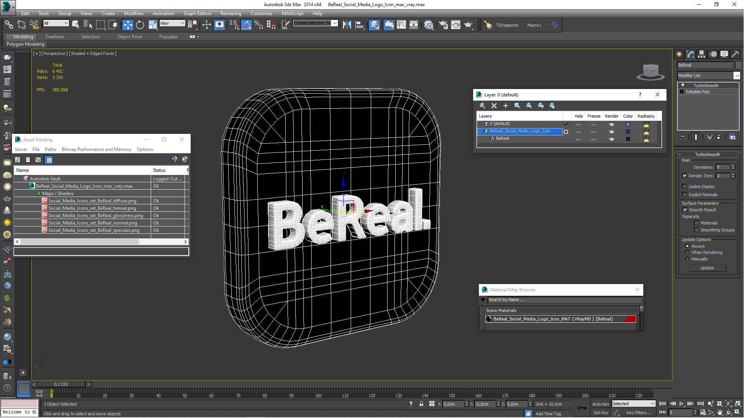Select the Always update option
This screenshot has height=418, width=744.
(x=687, y=246)
